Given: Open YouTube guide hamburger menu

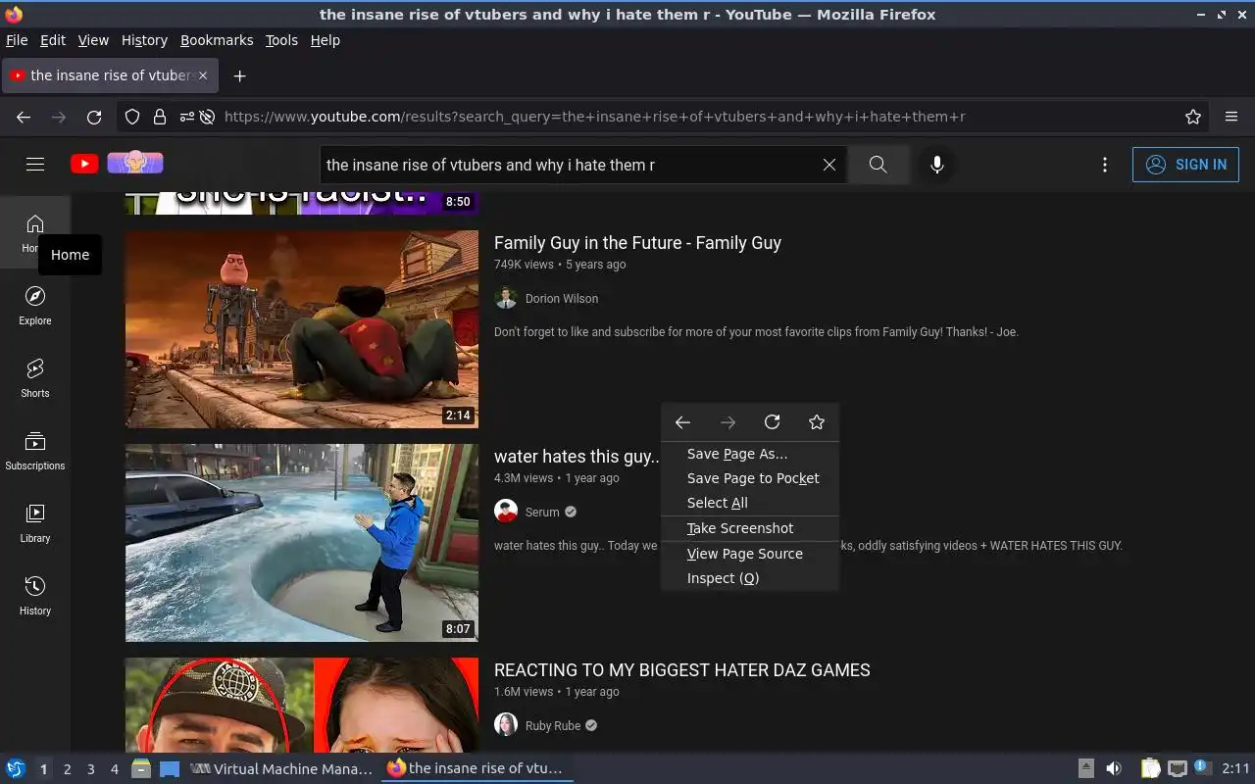Looking at the screenshot, I should pos(35,165).
